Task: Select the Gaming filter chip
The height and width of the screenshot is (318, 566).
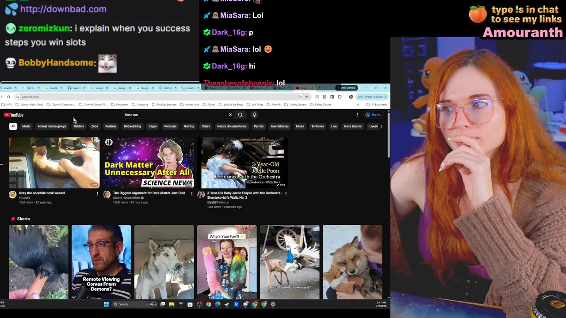Action: click(189, 126)
